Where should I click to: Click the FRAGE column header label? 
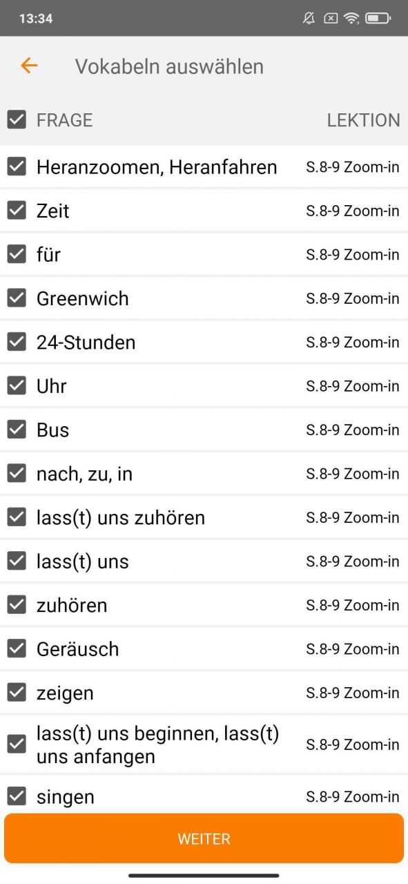click(64, 120)
